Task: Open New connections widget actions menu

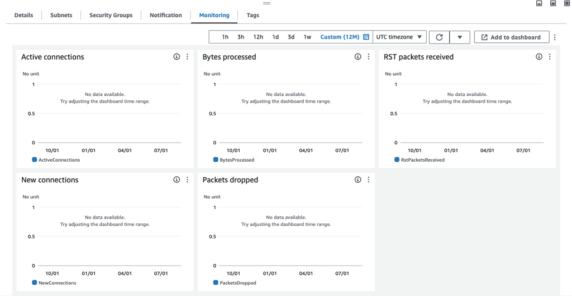Action: click(x=188, y=180)
